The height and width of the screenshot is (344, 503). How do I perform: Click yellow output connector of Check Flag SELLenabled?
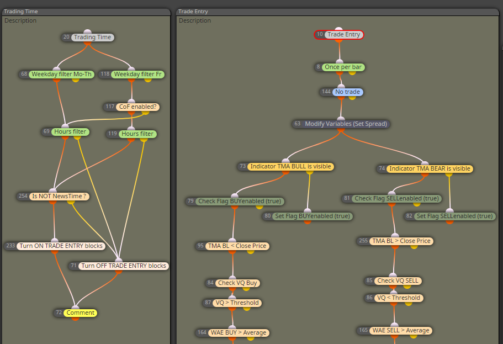tap(417, 204)
